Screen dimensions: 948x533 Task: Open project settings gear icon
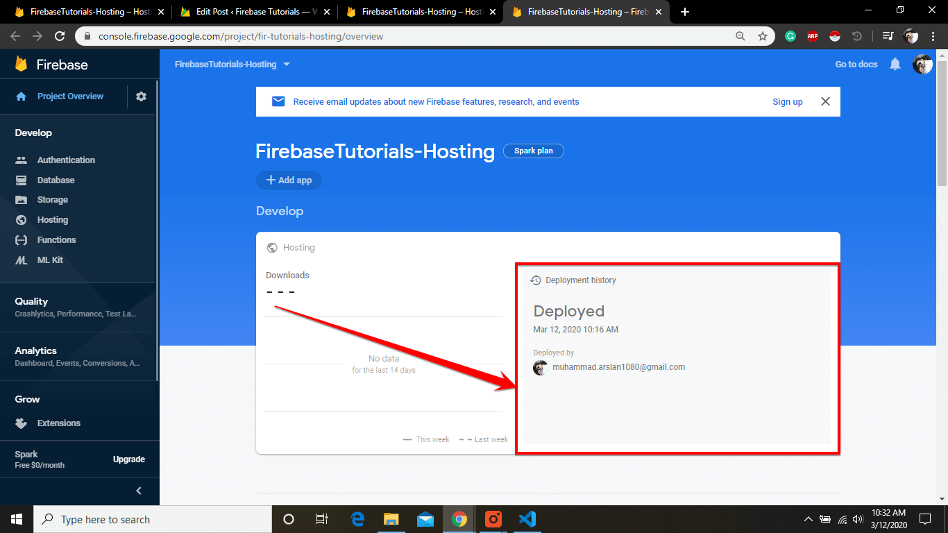click(142, 96)
